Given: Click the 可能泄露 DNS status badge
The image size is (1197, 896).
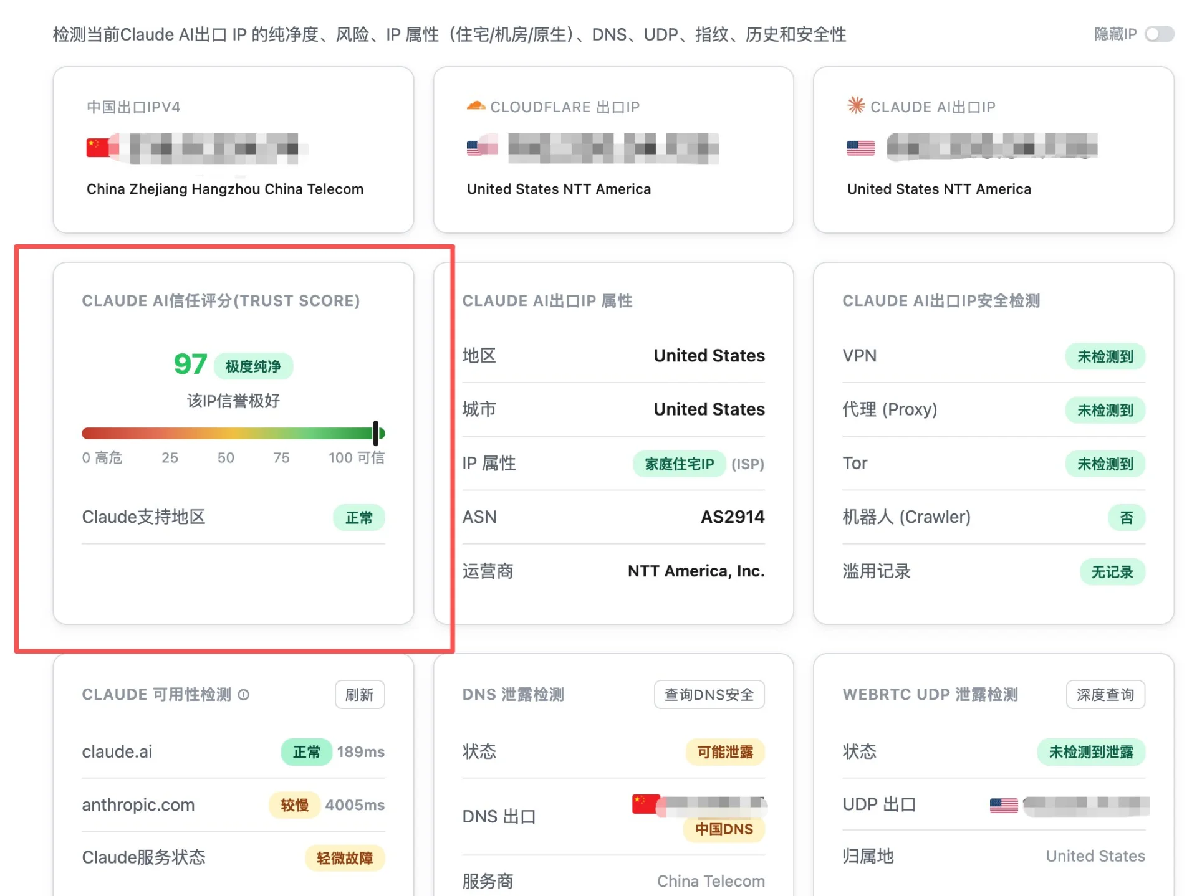Looking at the screenshot, I should coord(725,752).
